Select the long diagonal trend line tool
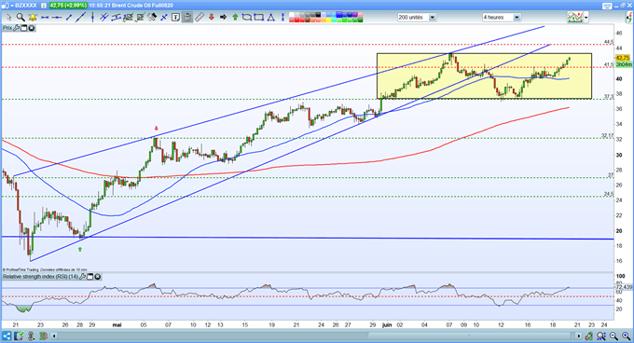The image size is (634, 343). (81, 18)
